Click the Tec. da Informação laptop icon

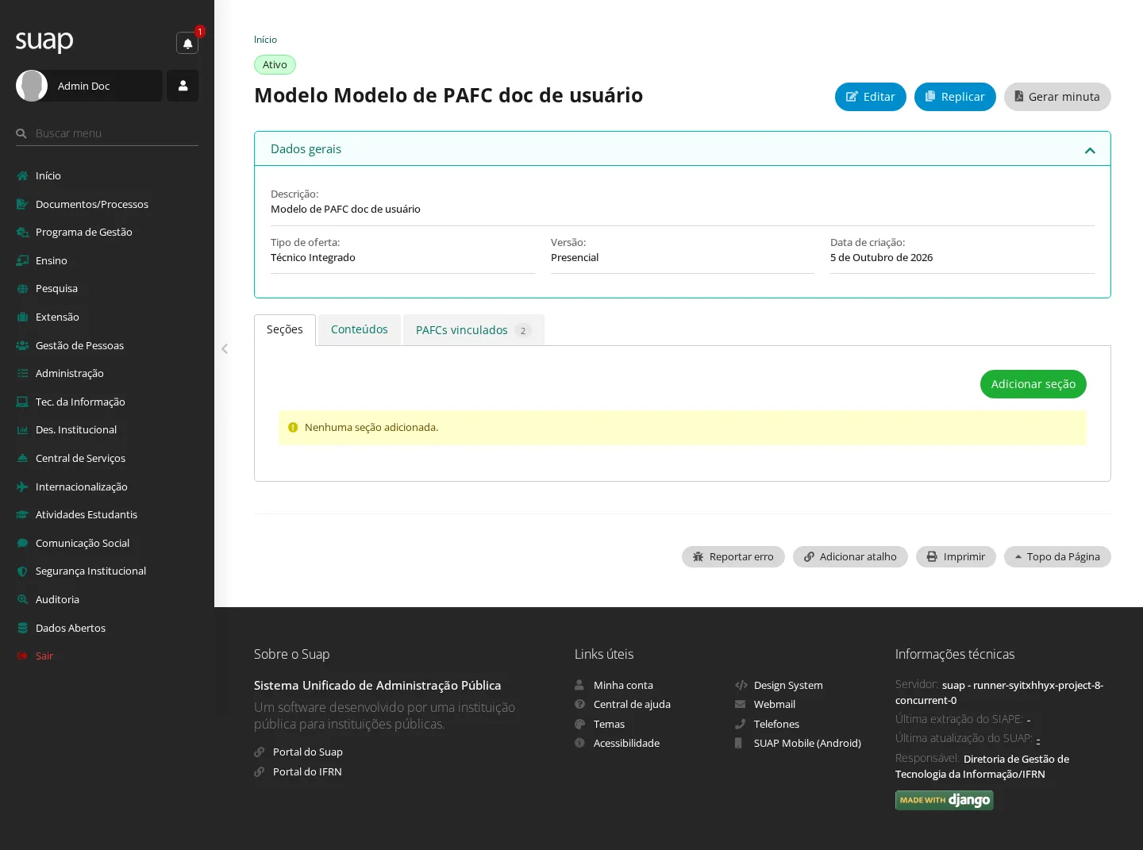pyautogui.click(x=22, y=402)
